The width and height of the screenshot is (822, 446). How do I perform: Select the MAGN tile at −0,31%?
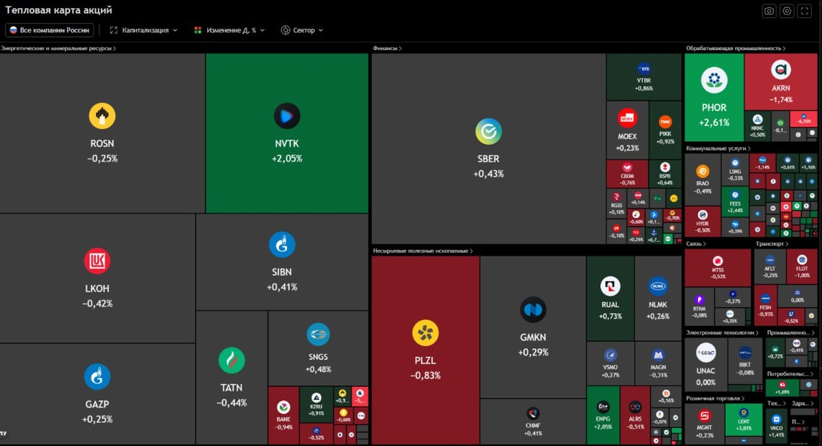click(x=658, y=362)
